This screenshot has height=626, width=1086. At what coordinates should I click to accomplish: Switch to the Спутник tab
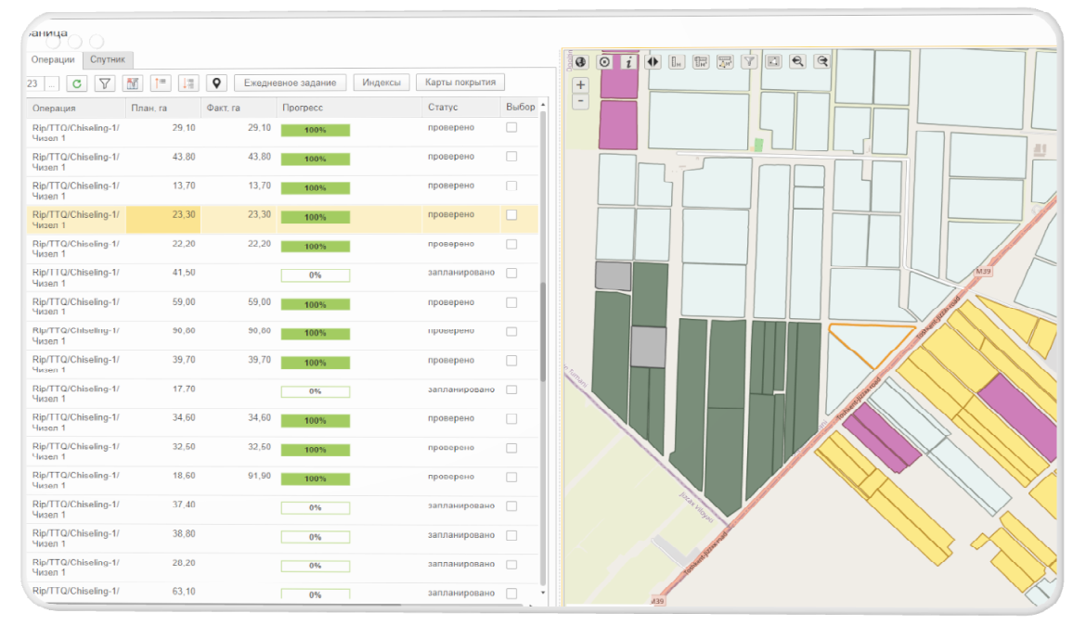[x=107, y=59]
